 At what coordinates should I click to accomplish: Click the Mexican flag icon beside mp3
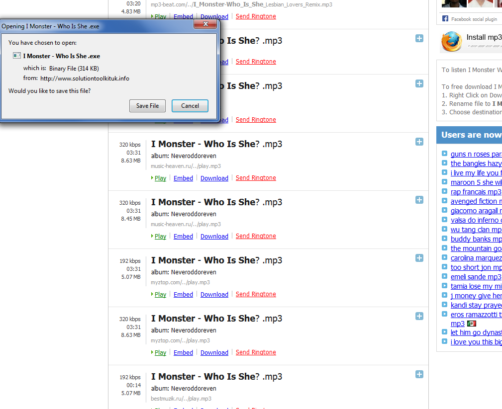pyautogui.click(x=472, y=324)
